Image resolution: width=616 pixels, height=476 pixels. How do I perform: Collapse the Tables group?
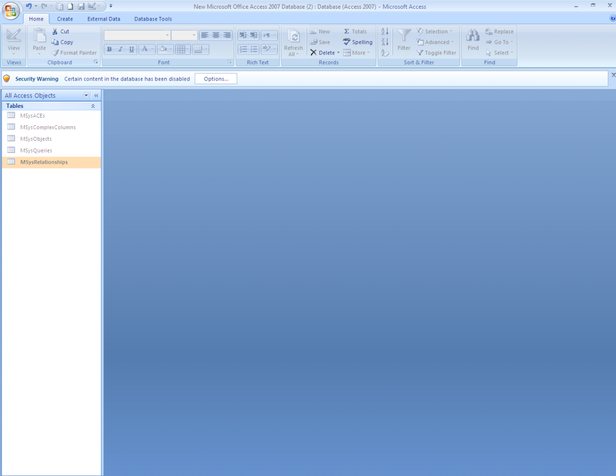point(93,106)
